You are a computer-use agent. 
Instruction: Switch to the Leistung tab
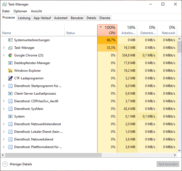(x=24, y=18)
